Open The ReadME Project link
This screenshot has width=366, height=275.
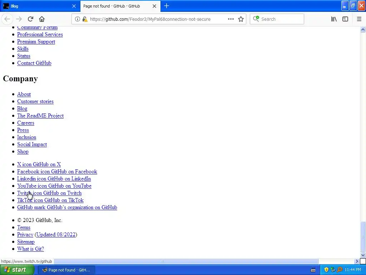tap(40, 116)
